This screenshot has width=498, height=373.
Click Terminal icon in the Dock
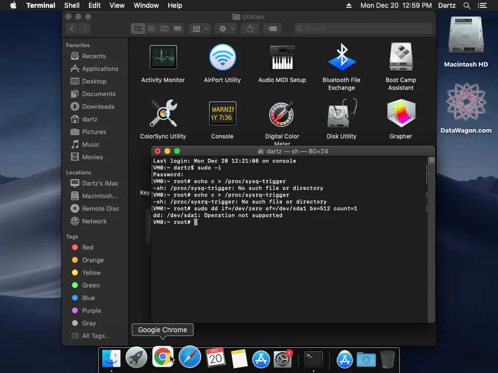click(x=314, y=359)
